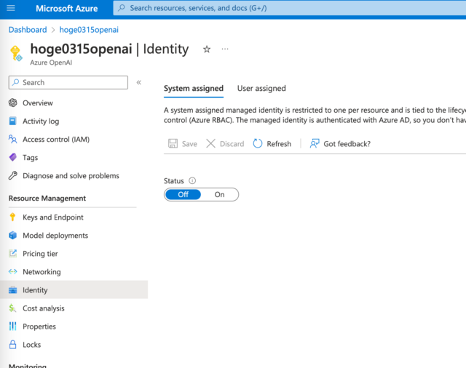Collapse the sidebar with double chevron
Screen dimensions: 466x368
[139, 82]
